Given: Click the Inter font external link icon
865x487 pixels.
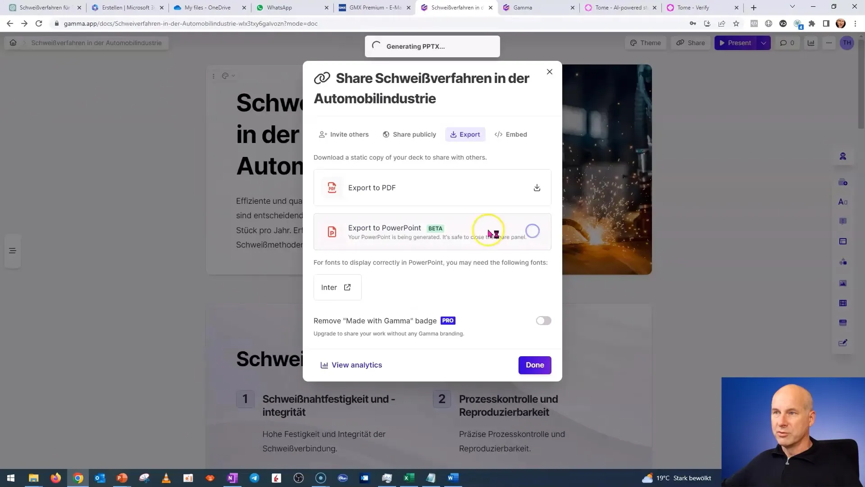Looking at the screenshot, I should click(347, 287).
